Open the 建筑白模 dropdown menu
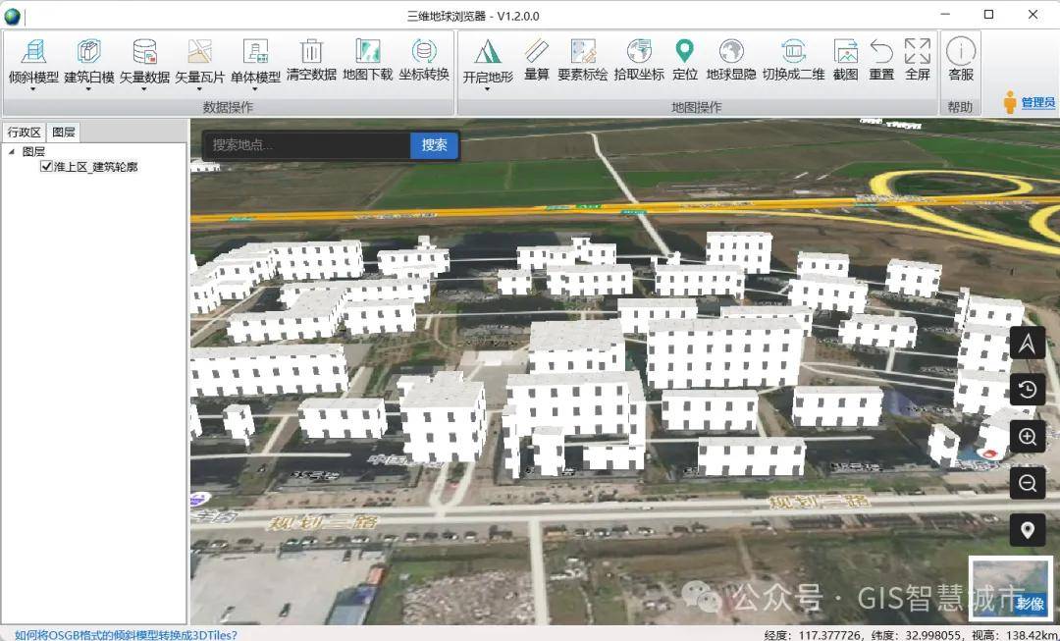Viewport: 1060px width, 641px height. (x=89, y=89)
